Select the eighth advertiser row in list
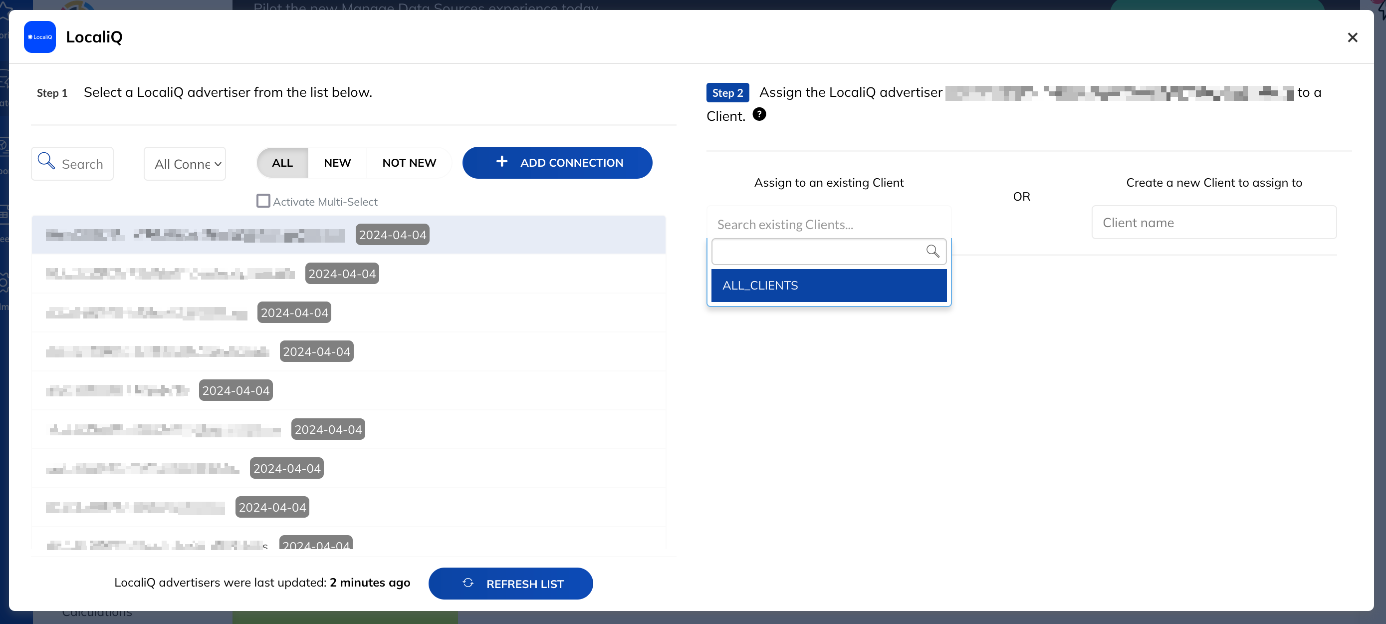 click(349, 507)
